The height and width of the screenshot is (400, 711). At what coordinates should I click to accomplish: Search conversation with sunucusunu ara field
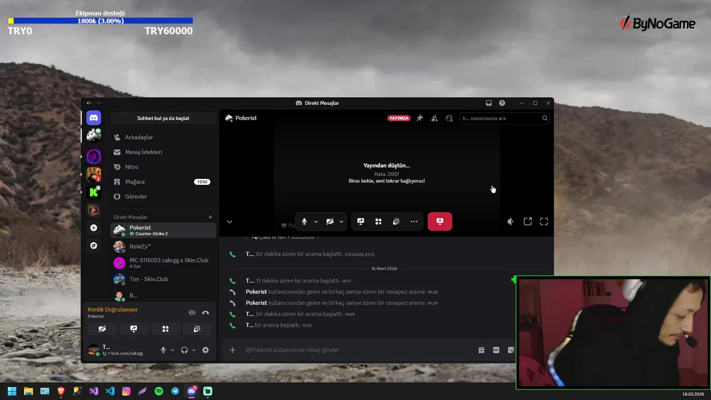[505, 118]
